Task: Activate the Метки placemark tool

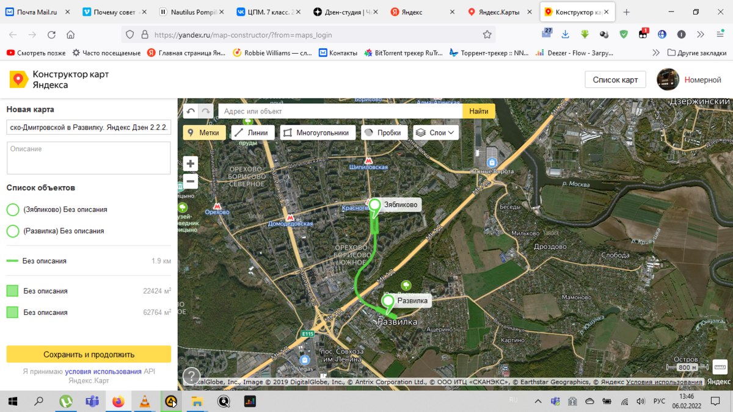Action: 204,132
